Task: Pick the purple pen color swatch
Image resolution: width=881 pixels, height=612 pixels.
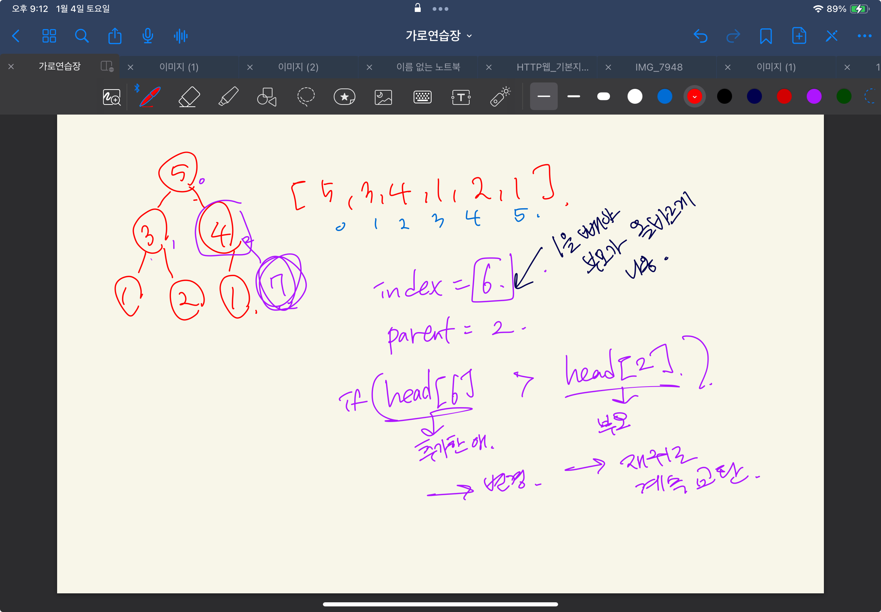Action: tap(813, 97)
